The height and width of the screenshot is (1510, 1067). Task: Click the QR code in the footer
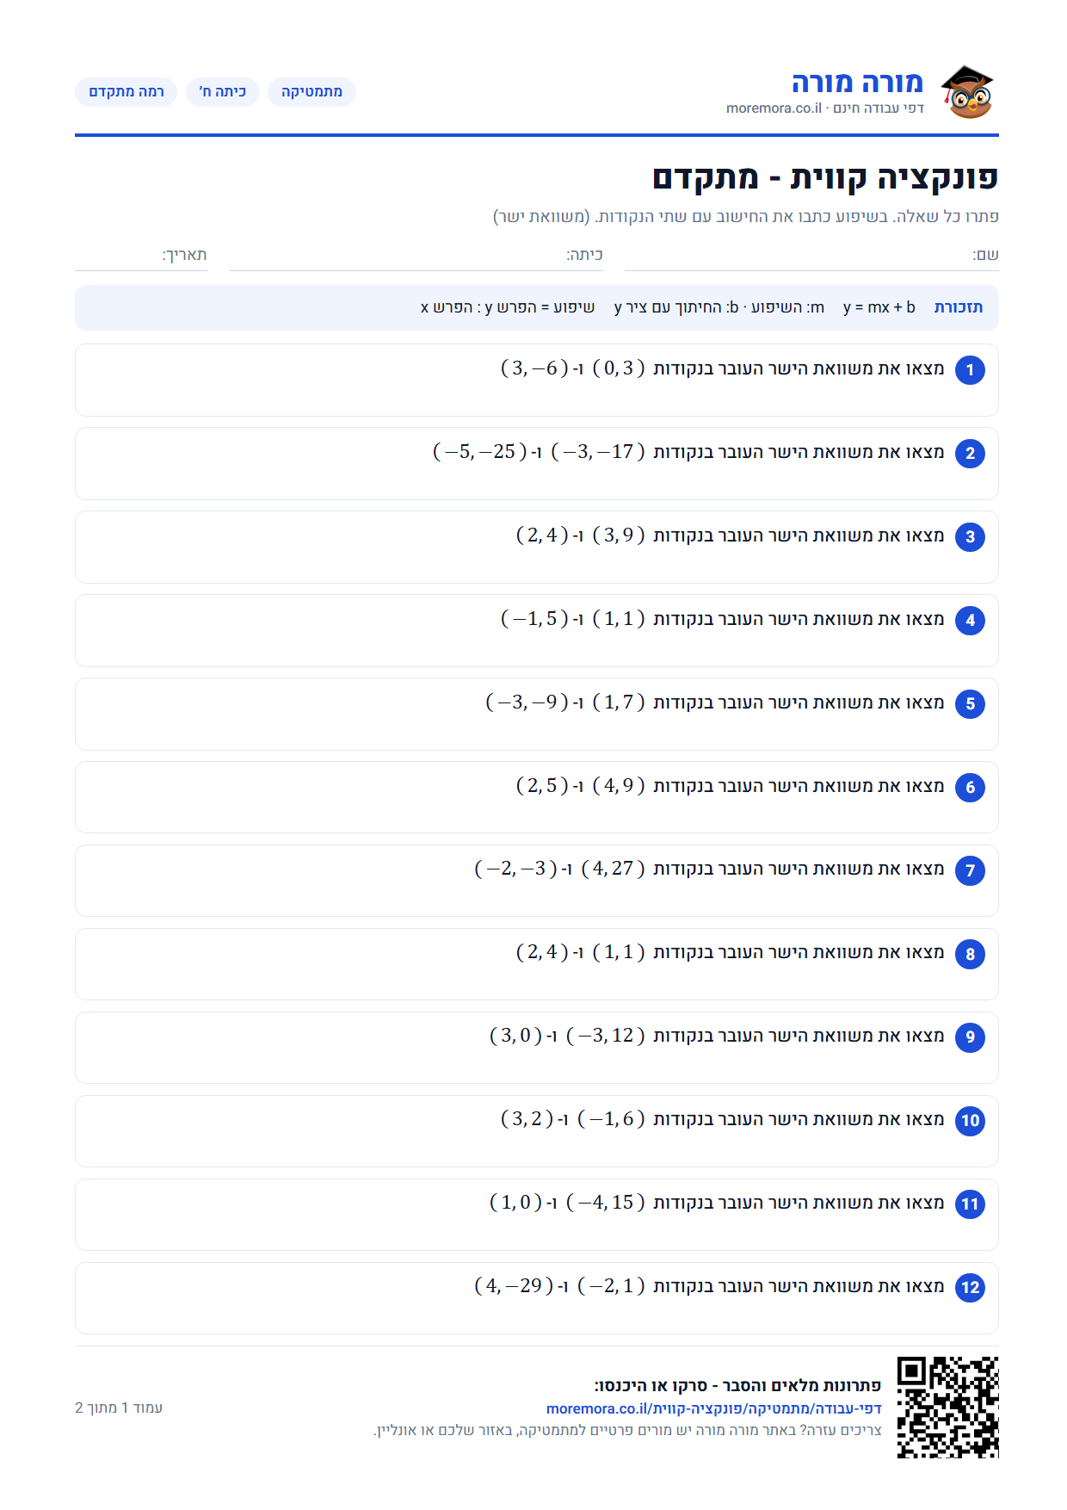947,1408
